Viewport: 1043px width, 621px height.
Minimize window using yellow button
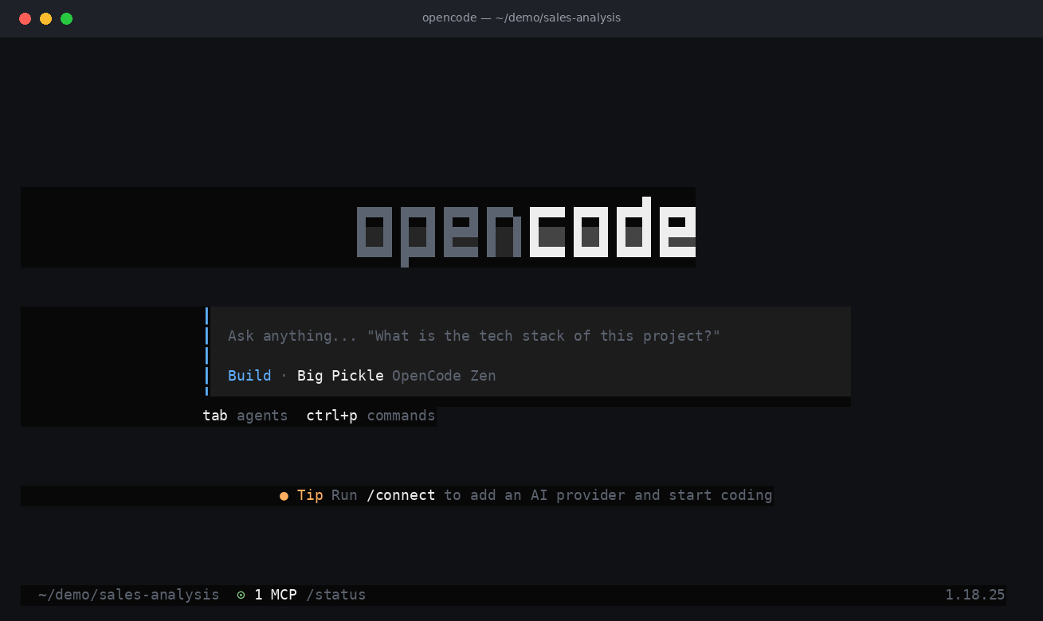point(45,18)
